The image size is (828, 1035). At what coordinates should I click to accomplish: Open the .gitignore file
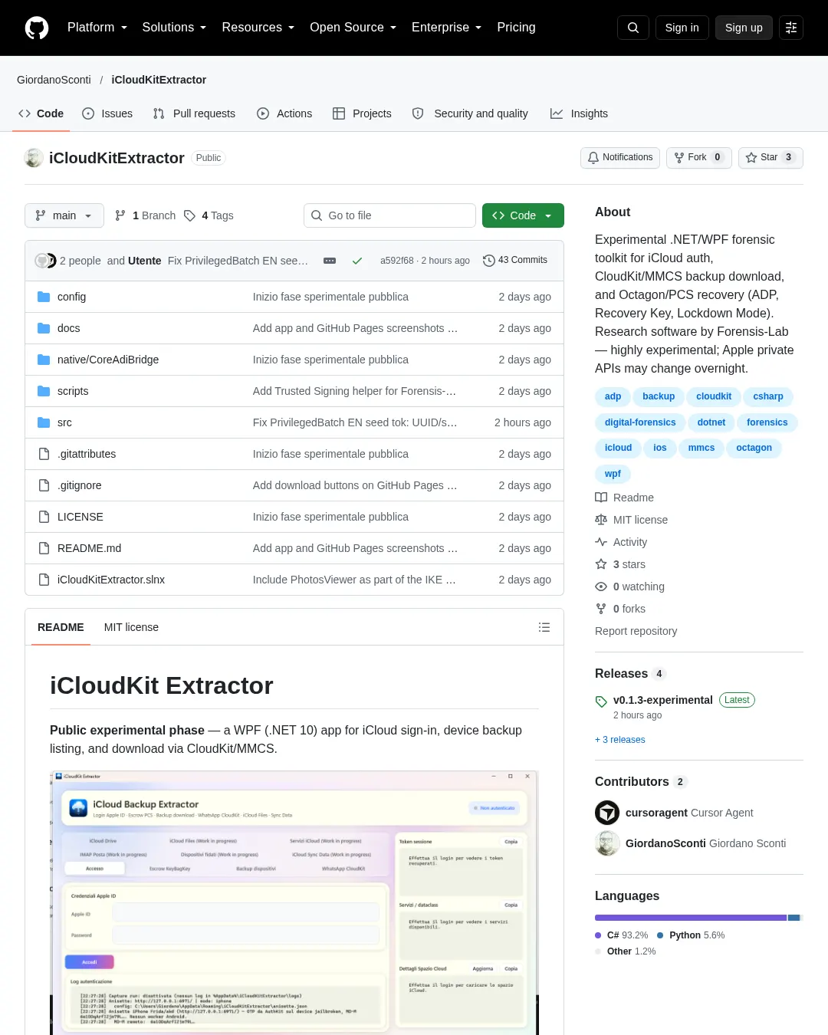tap(79, 485)
